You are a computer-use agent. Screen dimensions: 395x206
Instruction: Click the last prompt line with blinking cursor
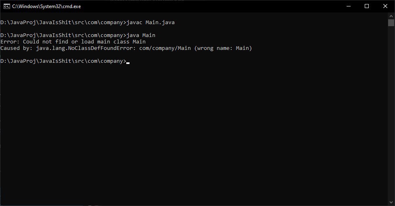tap(65, 61)
